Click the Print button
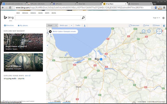The image size is (167, 104). coord(146,25)
